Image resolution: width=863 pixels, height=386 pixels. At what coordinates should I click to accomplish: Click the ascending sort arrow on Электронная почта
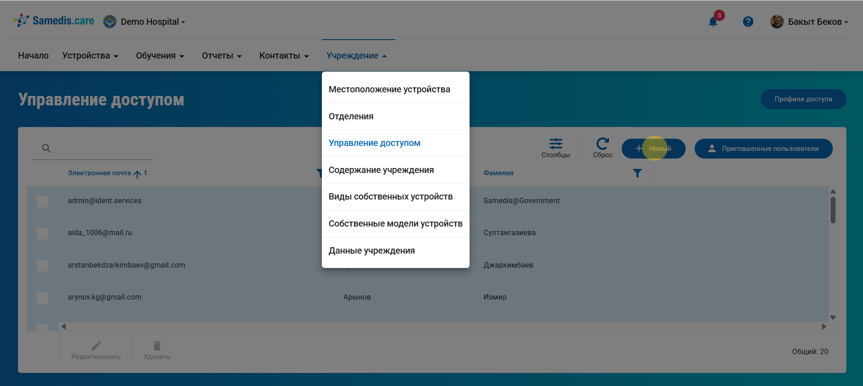137,174
